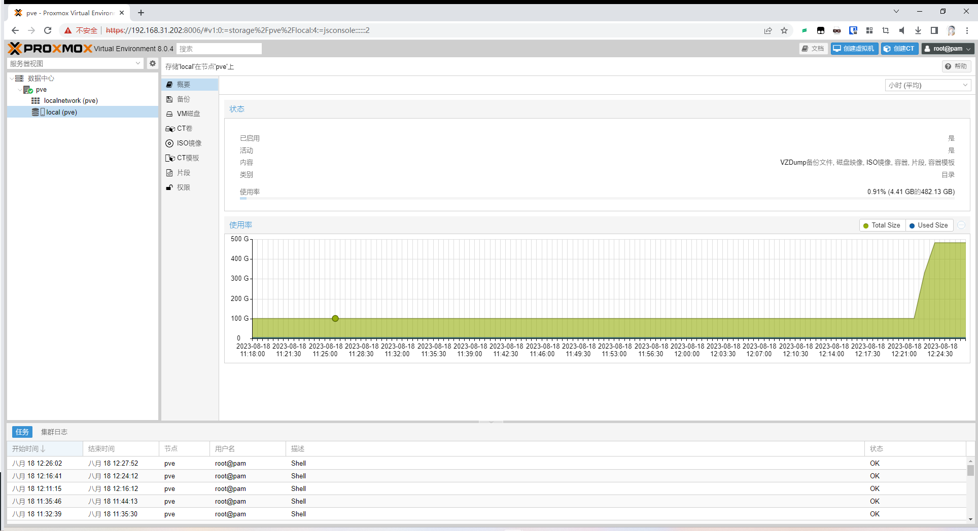Switch to the 集群日志 cluster log tab
This screenshot has height=531, width=978.
pos(54,432)
